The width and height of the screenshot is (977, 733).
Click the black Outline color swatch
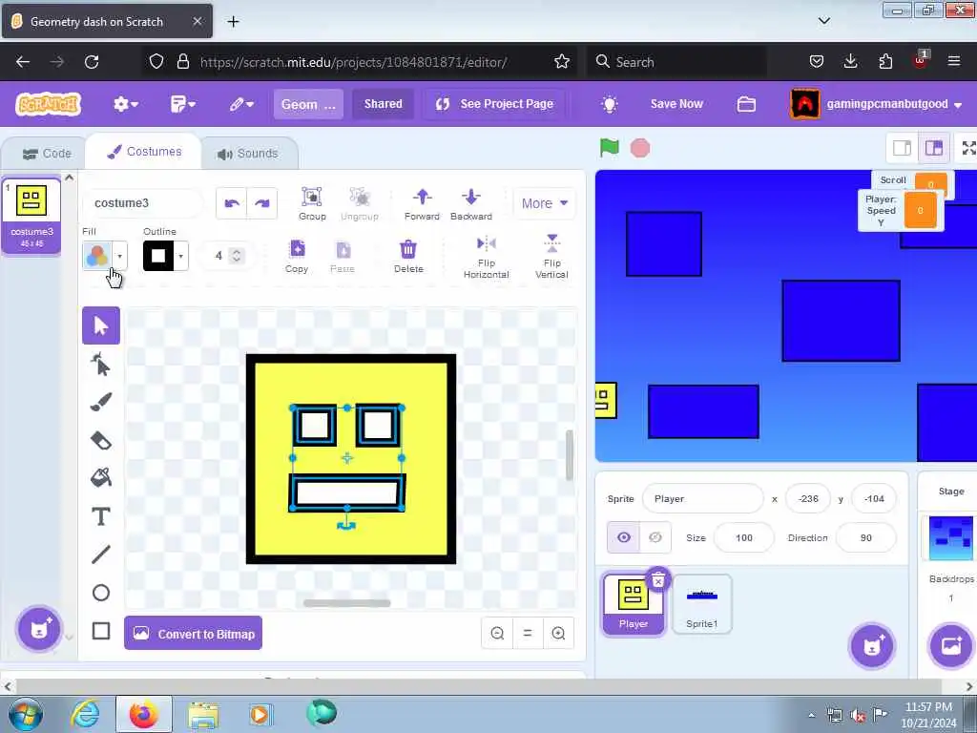coord(158,256)
